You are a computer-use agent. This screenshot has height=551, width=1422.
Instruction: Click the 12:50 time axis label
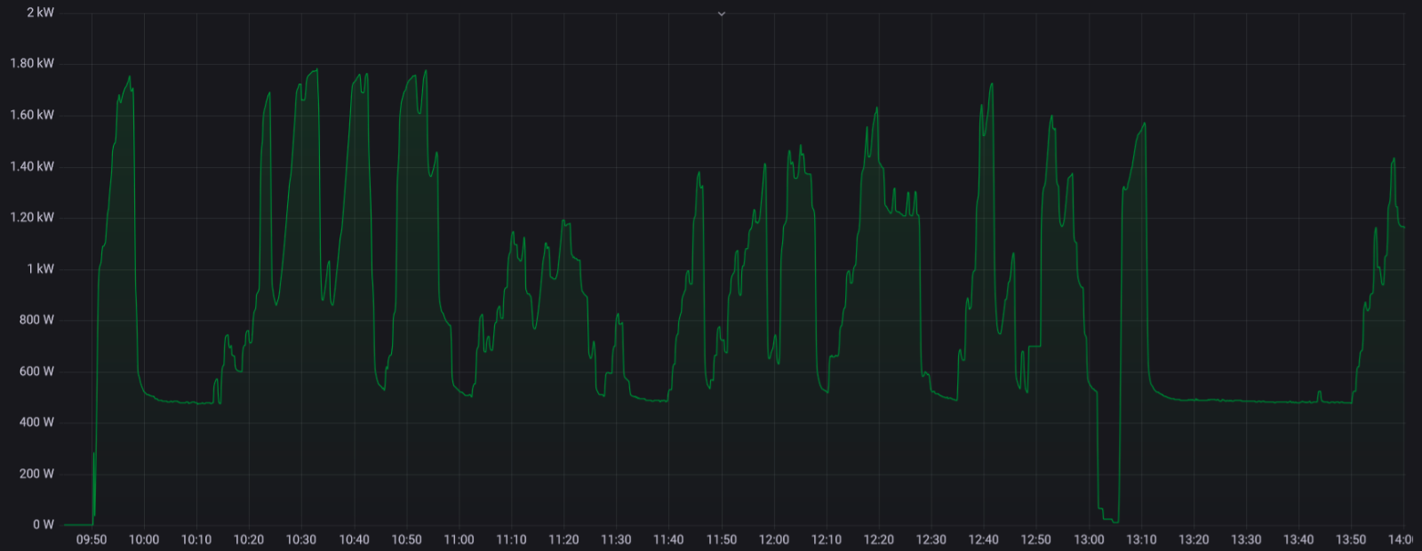(1035, 539)
